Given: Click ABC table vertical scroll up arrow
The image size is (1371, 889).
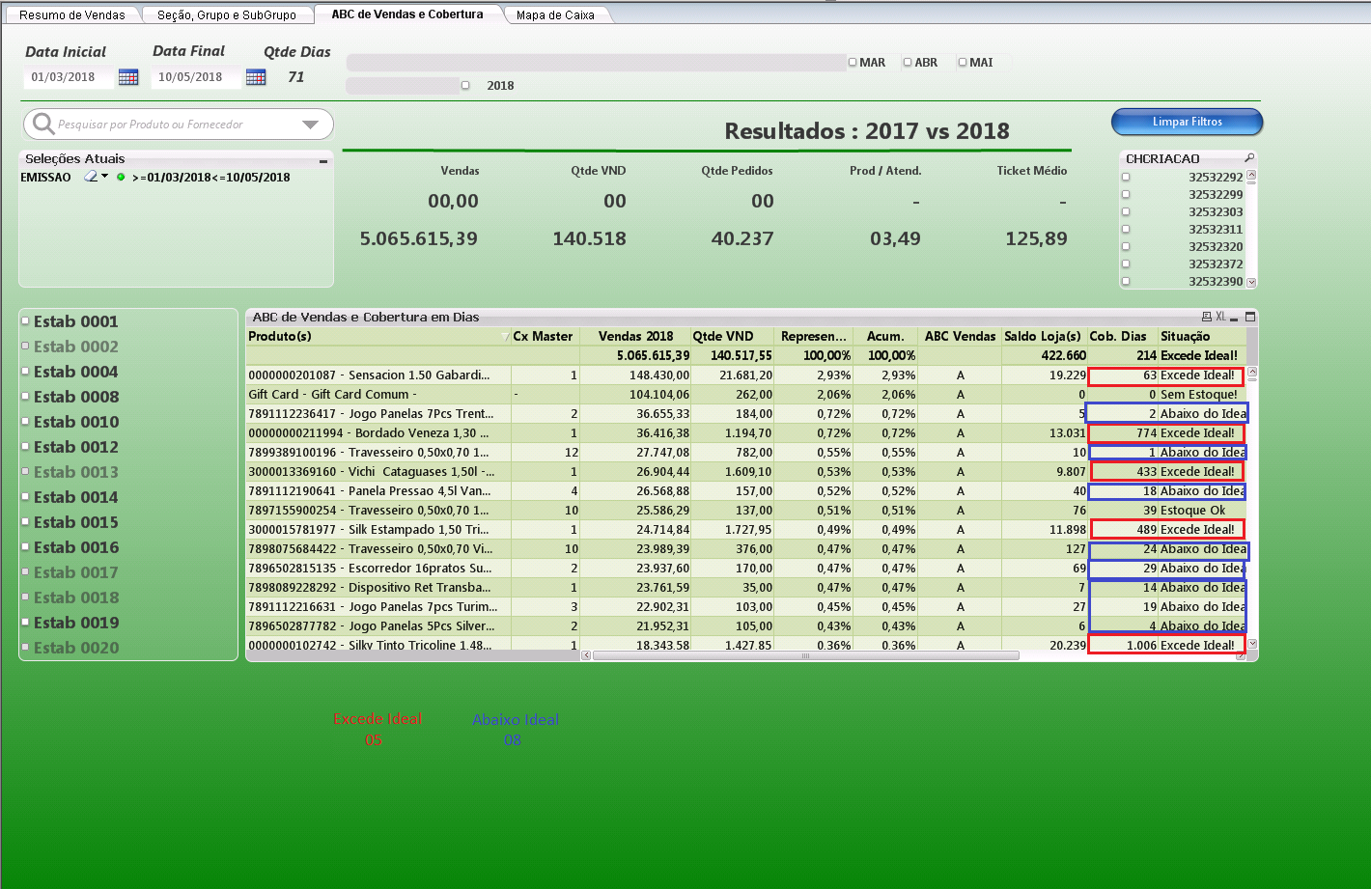Looking at the screenshot, I should (x=1252, y=373).
